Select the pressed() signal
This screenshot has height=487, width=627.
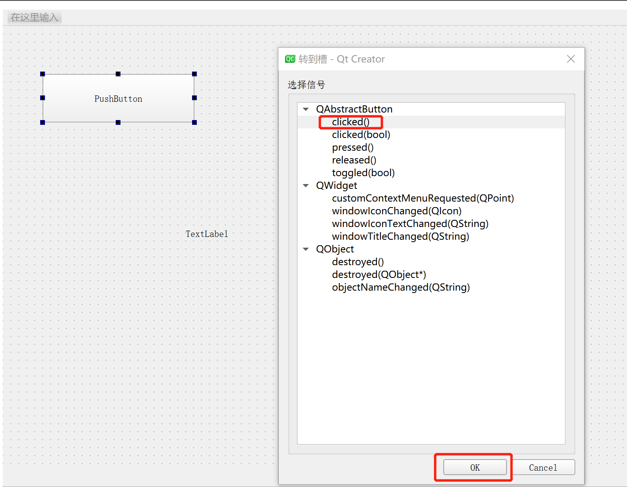(x=353, y=147)
